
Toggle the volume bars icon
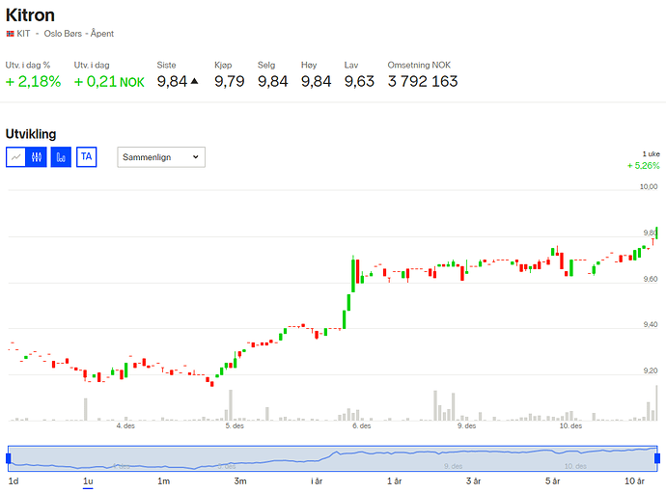pyautogui.click(x=61, y=157)
